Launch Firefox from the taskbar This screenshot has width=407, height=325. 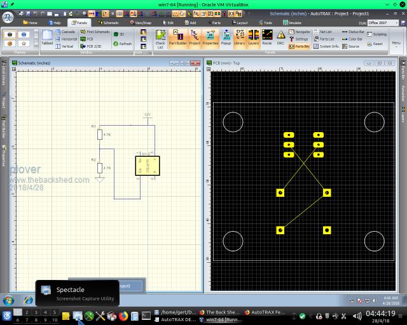click(123, 315)
